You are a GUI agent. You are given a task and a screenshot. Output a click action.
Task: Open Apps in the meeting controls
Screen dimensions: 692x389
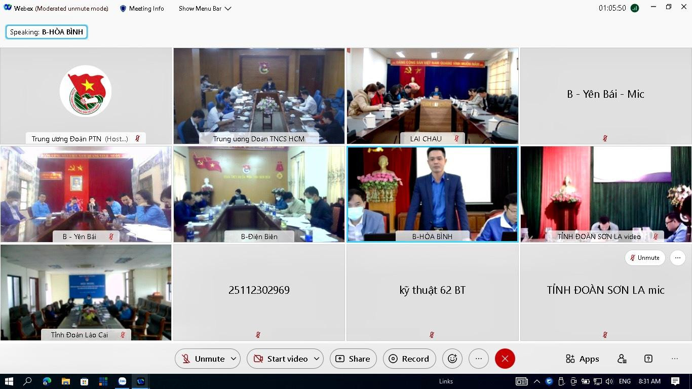[583, 359]
